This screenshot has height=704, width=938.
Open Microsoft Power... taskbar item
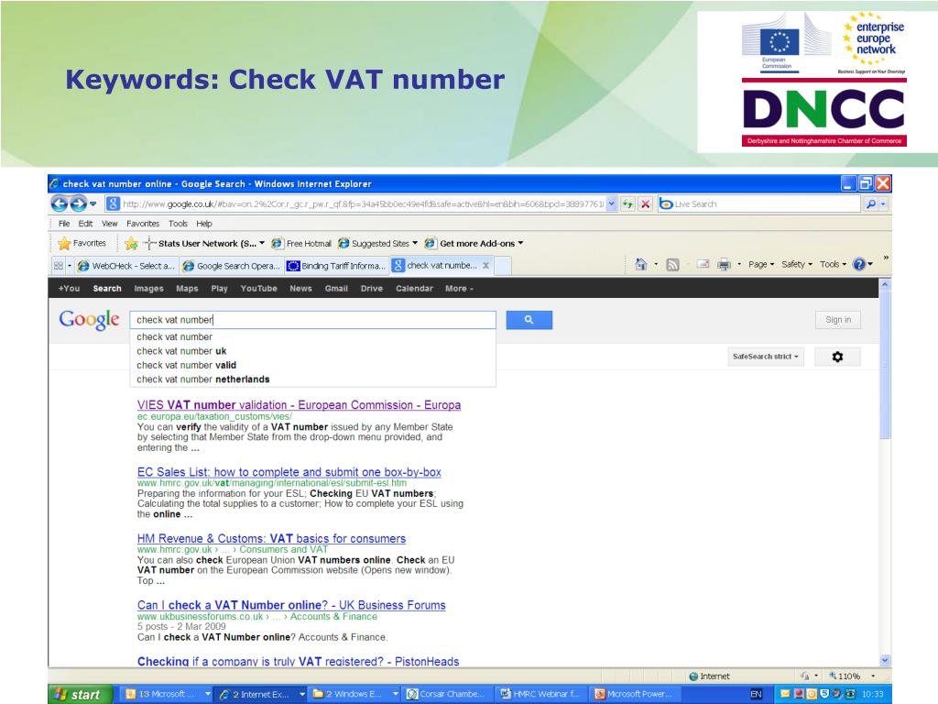(x=634, y=694)
